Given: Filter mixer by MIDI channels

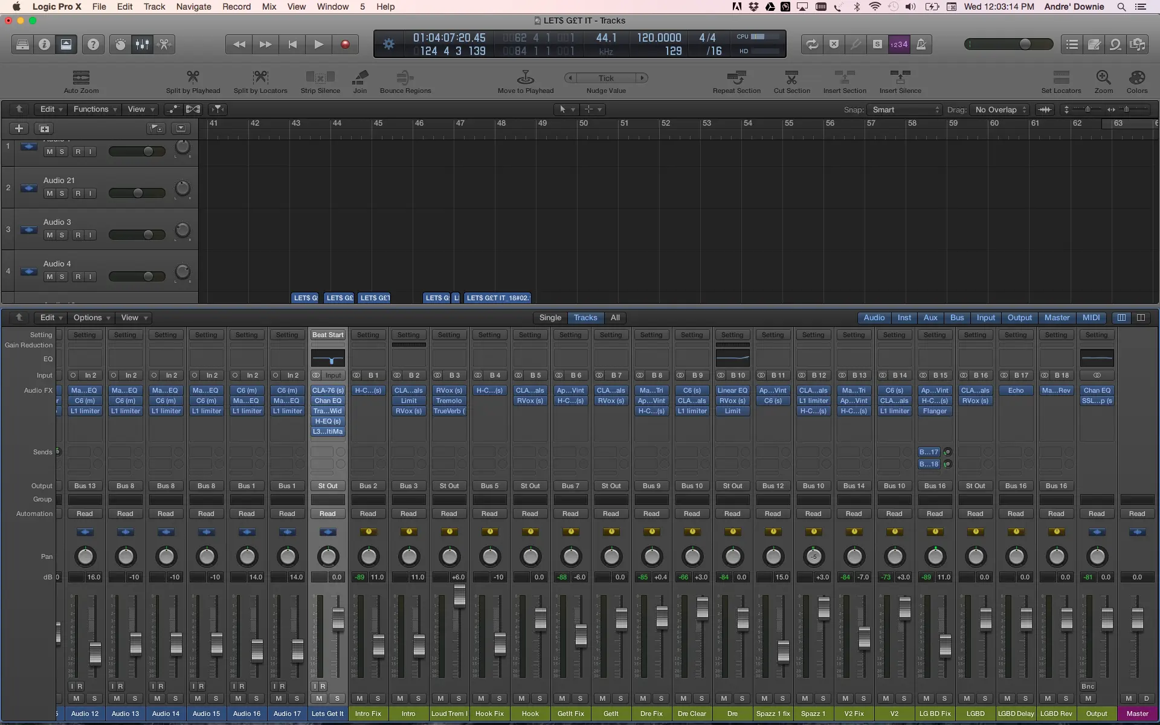Looking at the screenshot, I should click(1091, 318).
